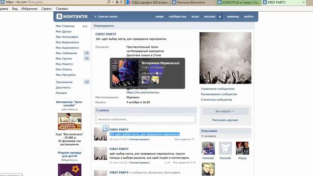313x176 pixels.
Task: Click the browser address bar URL
Action: click(24, 2)
